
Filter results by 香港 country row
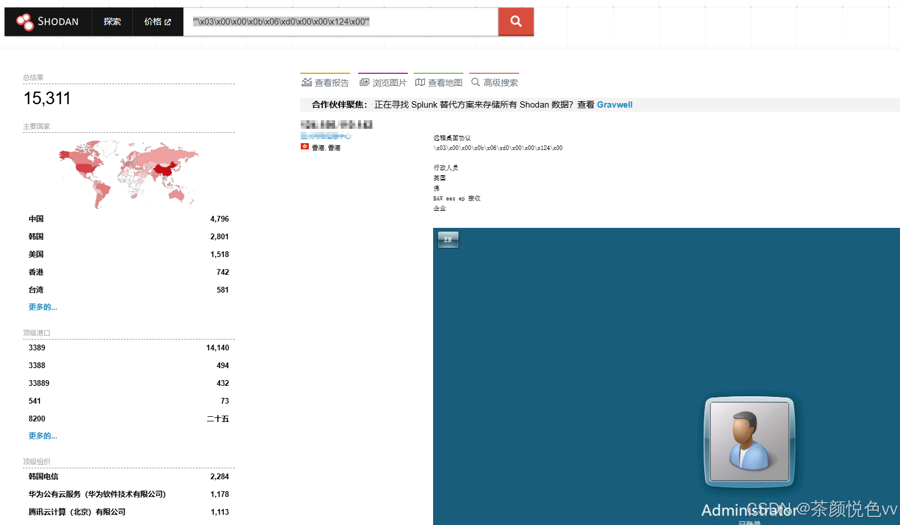tap(129, 272)
